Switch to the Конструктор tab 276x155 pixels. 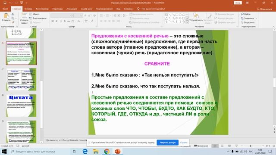42,9
